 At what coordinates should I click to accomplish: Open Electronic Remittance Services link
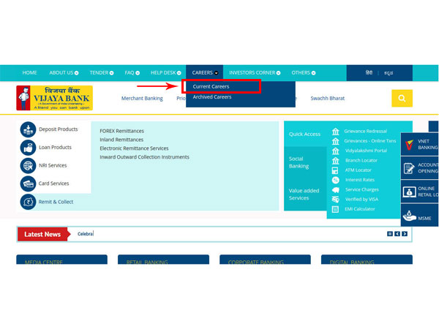coord(134,148)
